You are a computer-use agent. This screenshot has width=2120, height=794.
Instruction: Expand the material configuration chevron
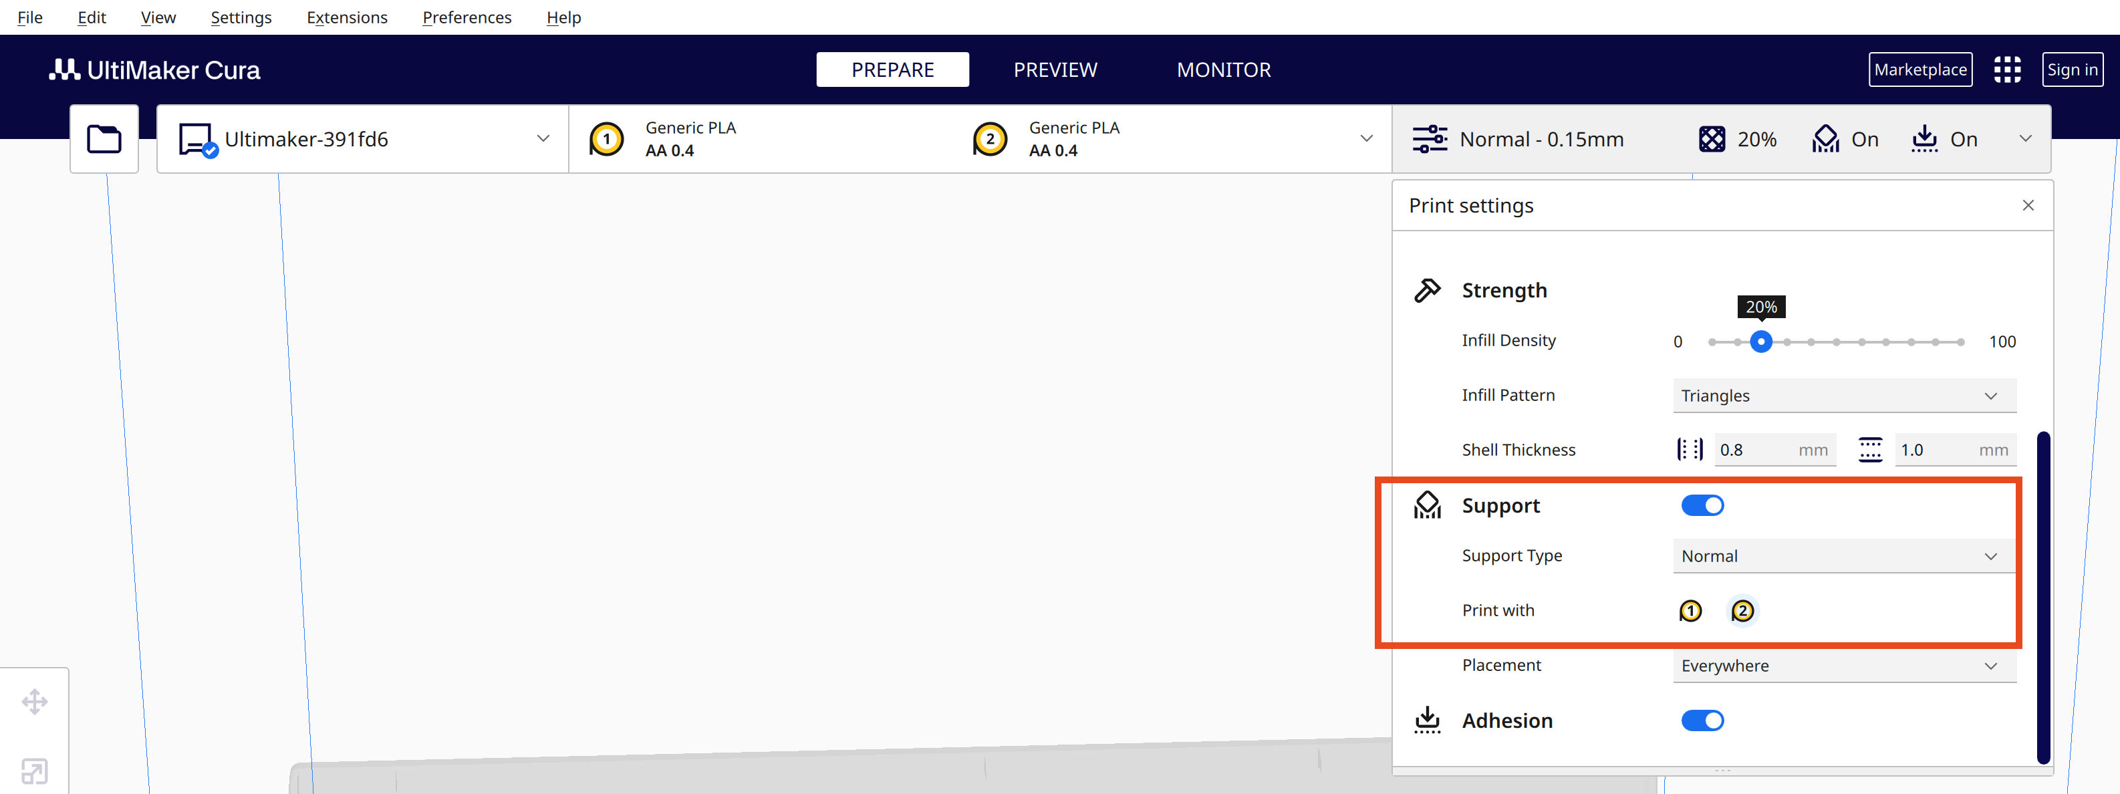1366,139
